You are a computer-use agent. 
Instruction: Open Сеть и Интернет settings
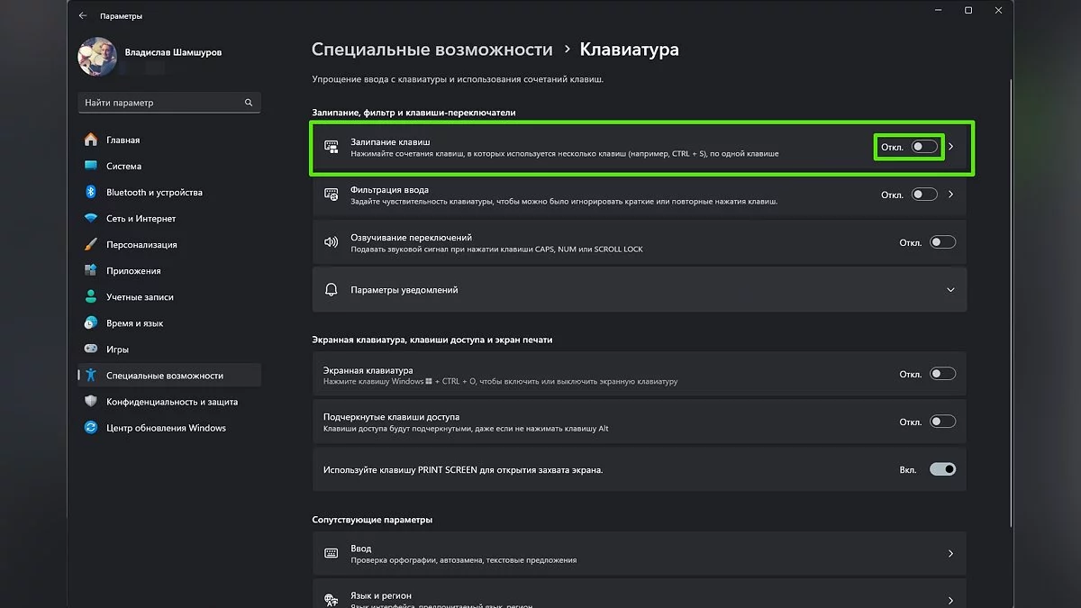141,218
